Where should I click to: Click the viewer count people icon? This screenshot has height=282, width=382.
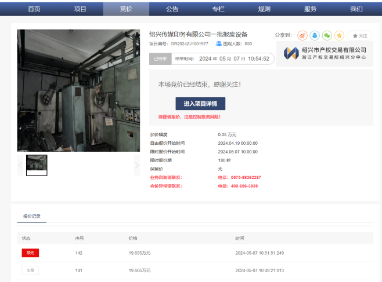[218, 43]
